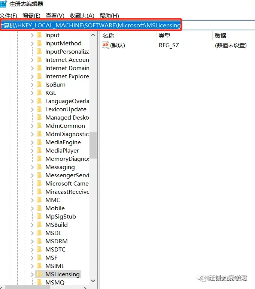Click the Managed Desktop folder icon
This screenshot has height=289, width=255.
click(x=39, y=117)
